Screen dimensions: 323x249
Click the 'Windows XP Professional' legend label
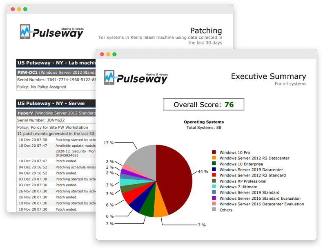(243, 181)
